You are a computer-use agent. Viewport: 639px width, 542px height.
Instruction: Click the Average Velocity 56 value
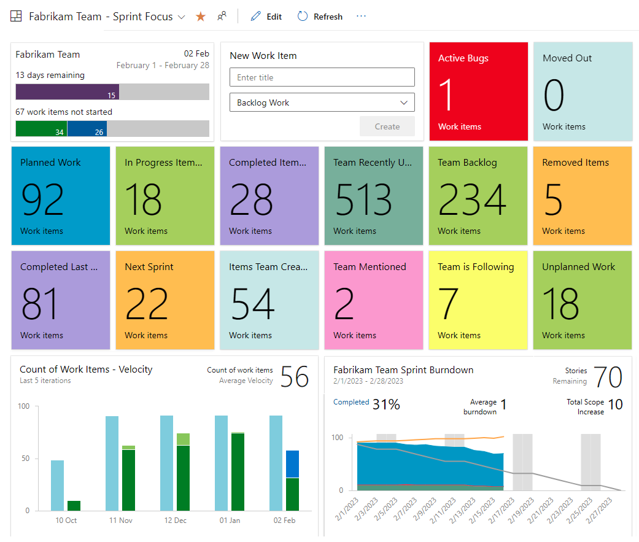(x=294, y=376)
